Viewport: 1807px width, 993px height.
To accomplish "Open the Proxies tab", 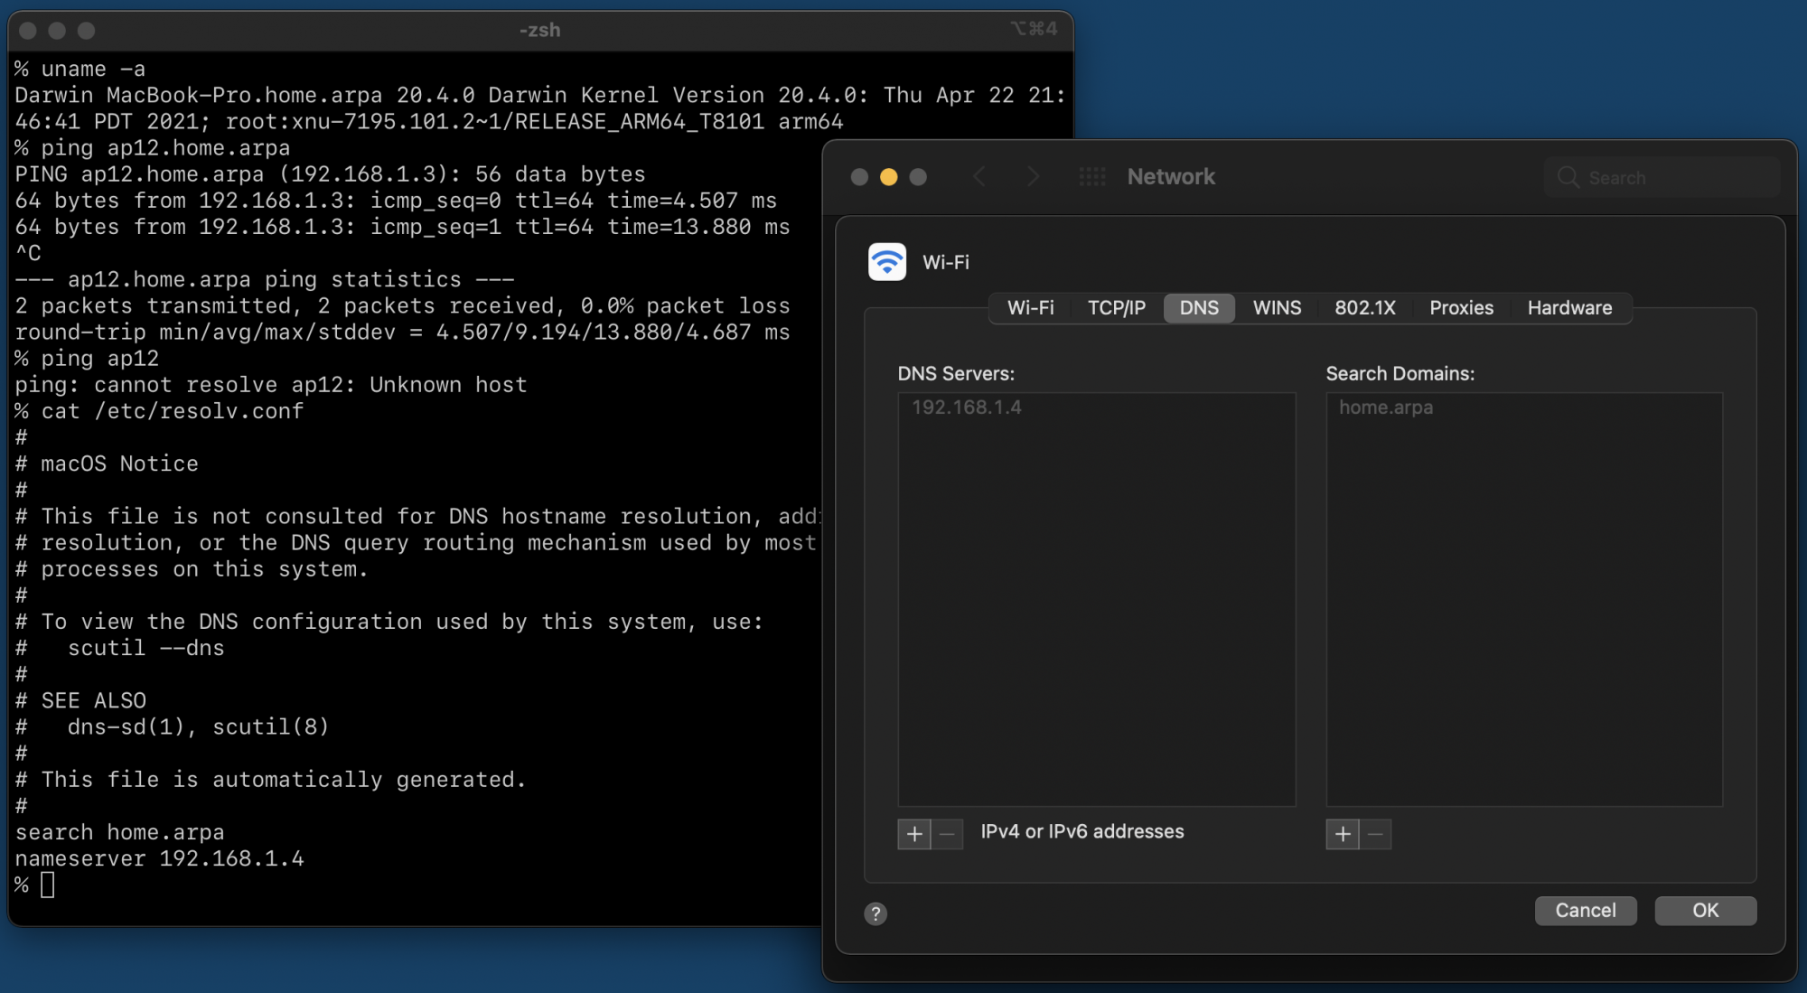I will (x=1461, y=308).
